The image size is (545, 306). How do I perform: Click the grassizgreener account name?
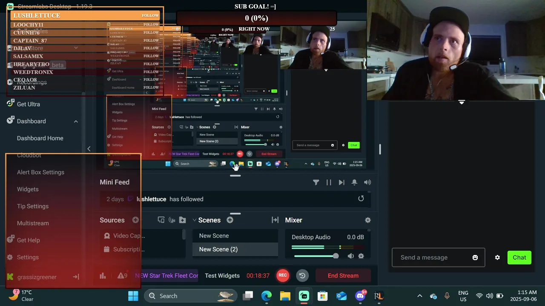[37, 277]
